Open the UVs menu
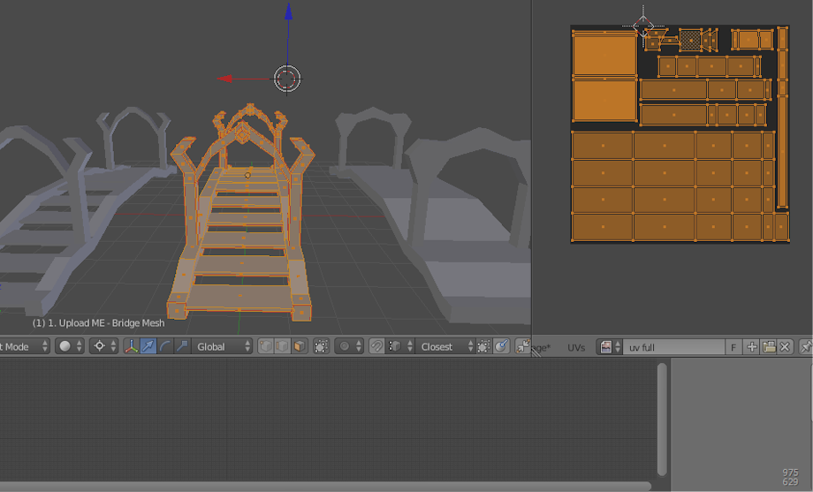Image resolution: width=813 pixels, height=492 pixels. click(576, 348)
